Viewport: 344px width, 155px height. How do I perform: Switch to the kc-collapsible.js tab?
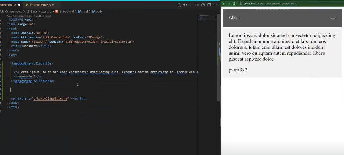click(x=42, y=5)
